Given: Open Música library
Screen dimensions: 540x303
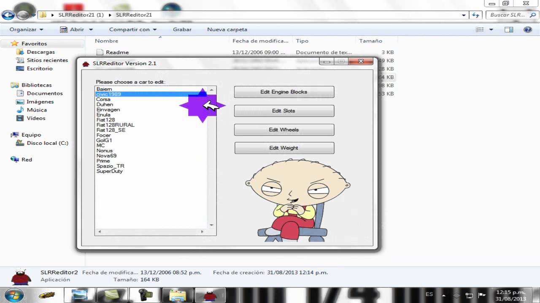Looking at the screenshot, I should [37, 110].
